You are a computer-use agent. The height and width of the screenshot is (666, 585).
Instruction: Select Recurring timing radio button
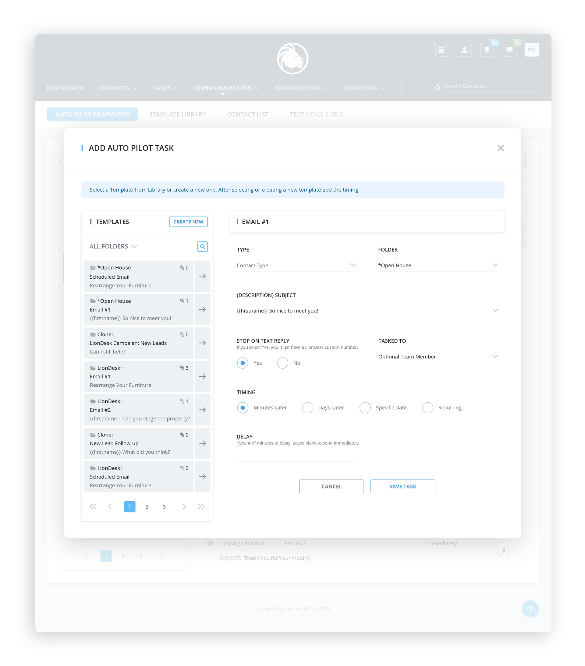(427, 407)
